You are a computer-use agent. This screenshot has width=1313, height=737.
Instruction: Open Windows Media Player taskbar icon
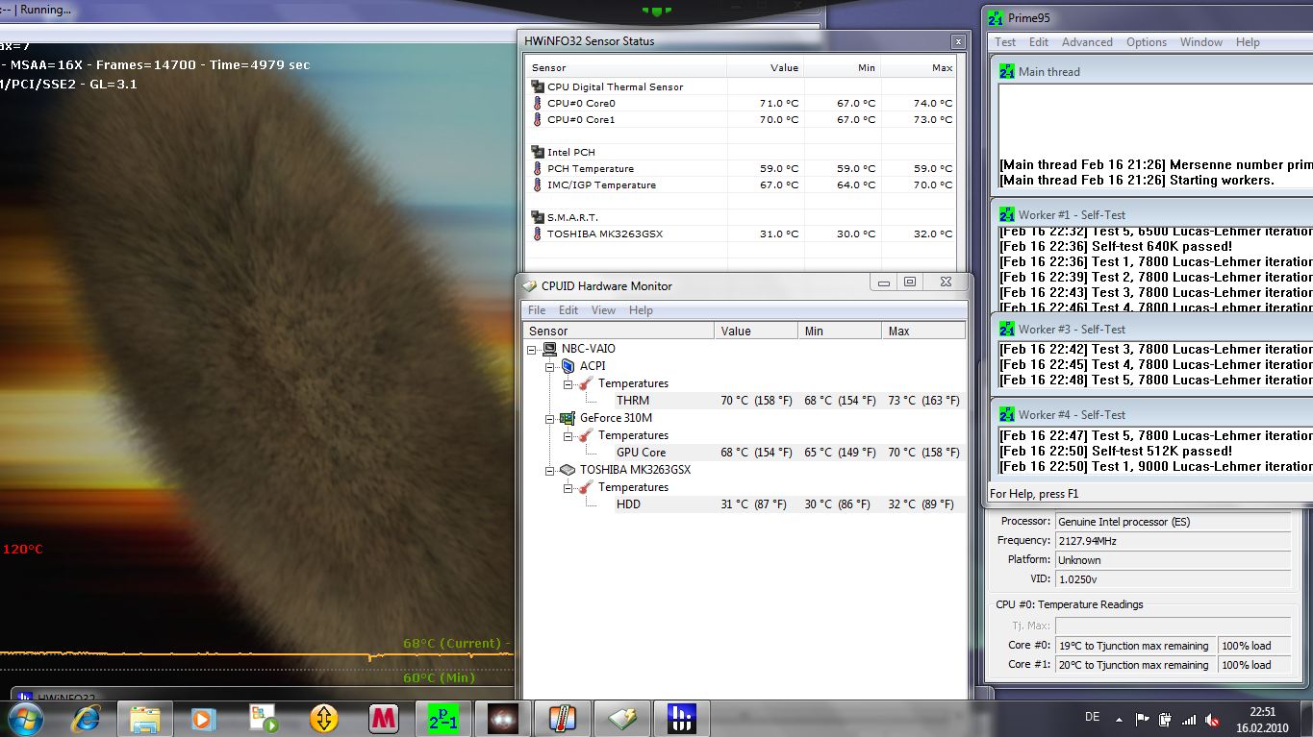pos(202,719)
